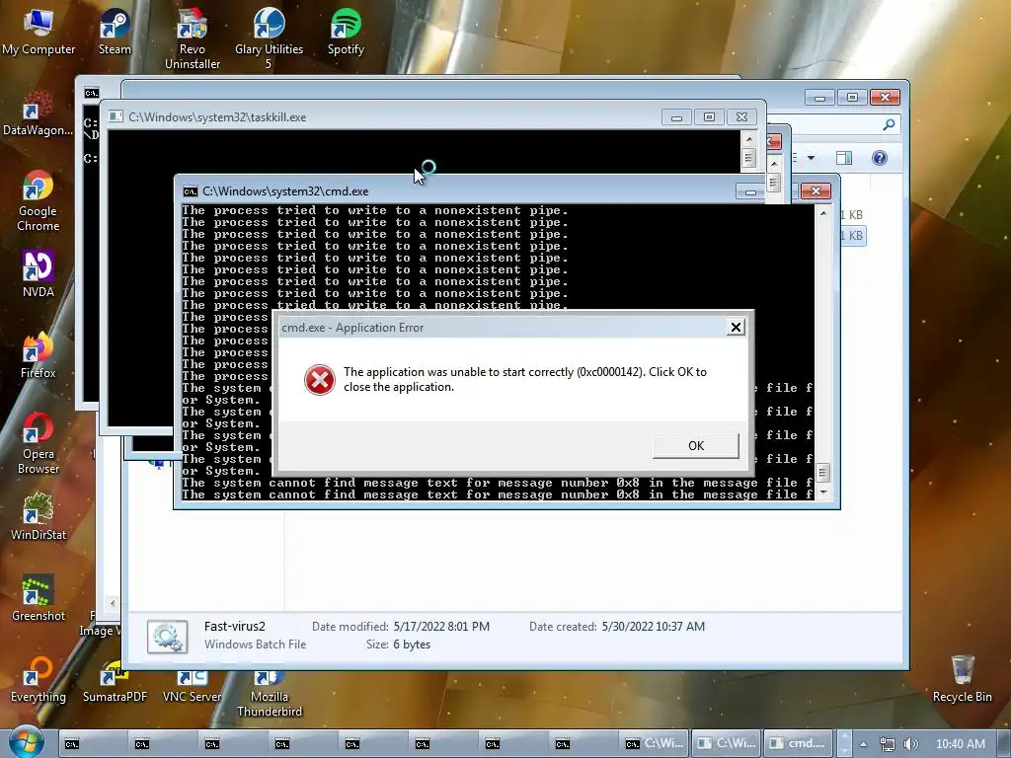The height and width of the screenshot is (758, 1011).
Task: Select the Spotify desktop shortcut
Action: tap(346, 32)
